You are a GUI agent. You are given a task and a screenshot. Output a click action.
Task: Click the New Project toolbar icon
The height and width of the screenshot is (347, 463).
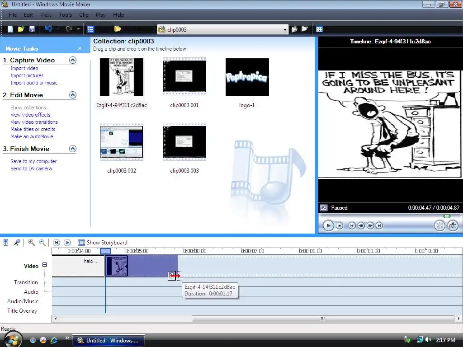point(10,29)
